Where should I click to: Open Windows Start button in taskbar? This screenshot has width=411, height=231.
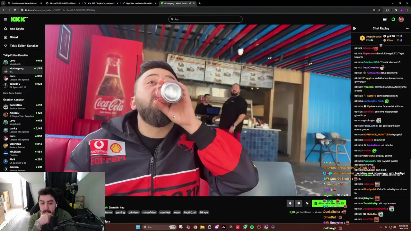tap(138, 227)
